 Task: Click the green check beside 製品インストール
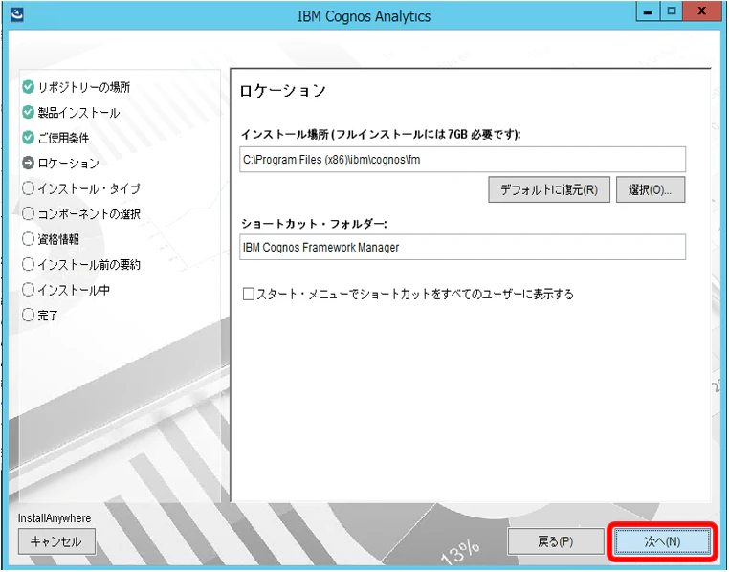click(x=29, y=112)
